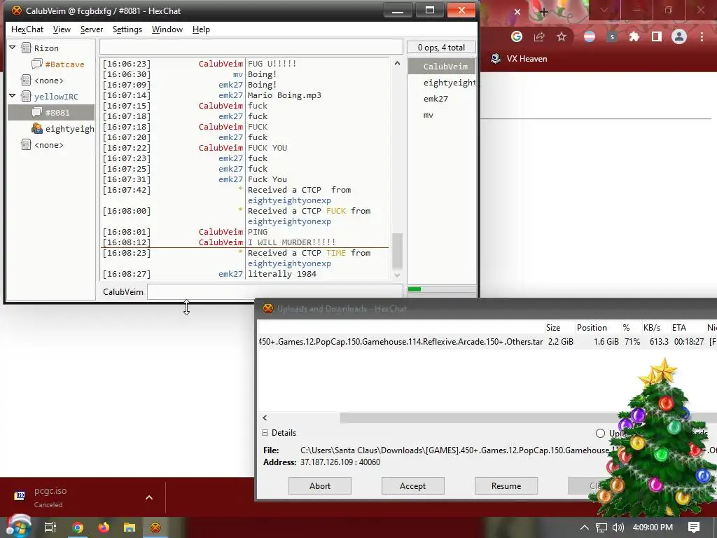Click the chat message input box

[x=274, y=292]
